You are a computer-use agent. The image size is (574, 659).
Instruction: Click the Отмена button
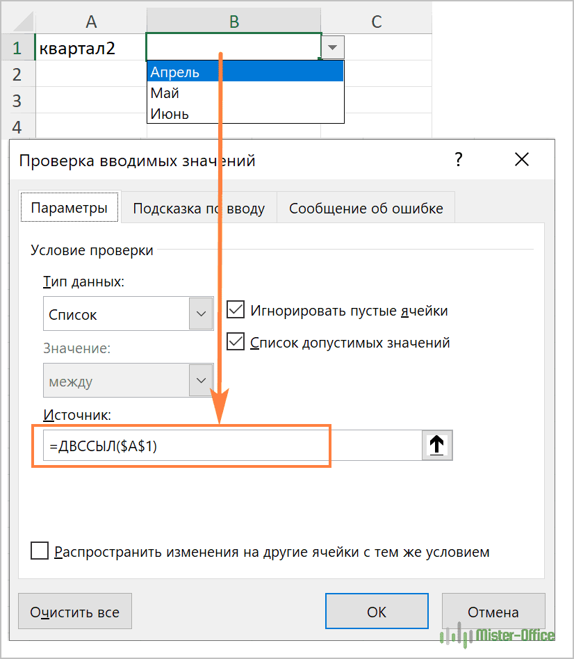point(493,612)
